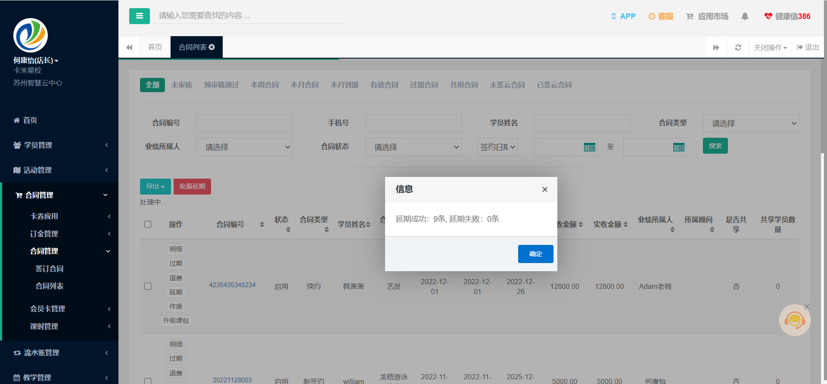Check the row for contract 4235435345234
The width and height of the screenshot is (827, 384).
(x=148, y=286)
